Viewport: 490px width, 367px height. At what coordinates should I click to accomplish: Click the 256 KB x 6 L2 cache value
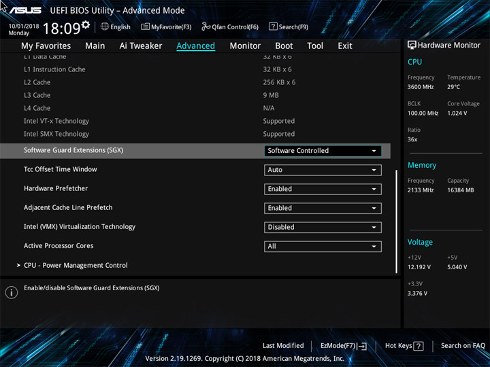(279, 82)
